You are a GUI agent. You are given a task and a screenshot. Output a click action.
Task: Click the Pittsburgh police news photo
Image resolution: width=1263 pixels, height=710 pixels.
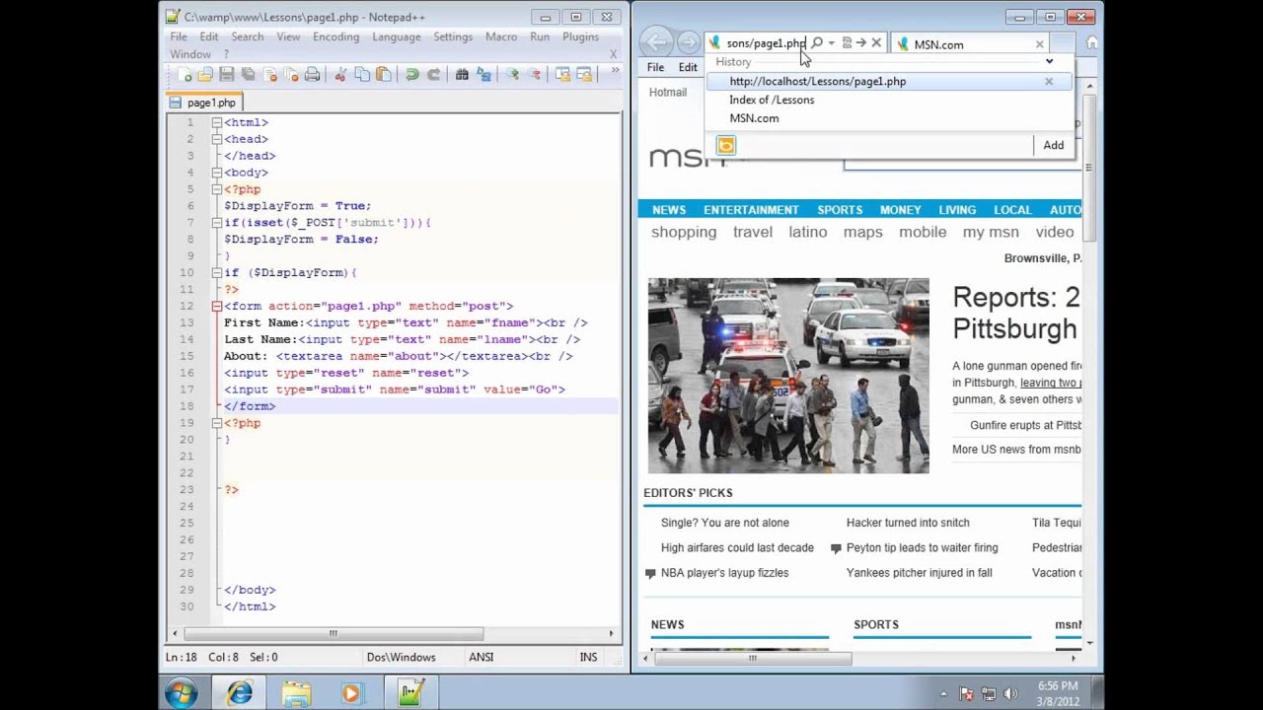(x=788, y=376)
